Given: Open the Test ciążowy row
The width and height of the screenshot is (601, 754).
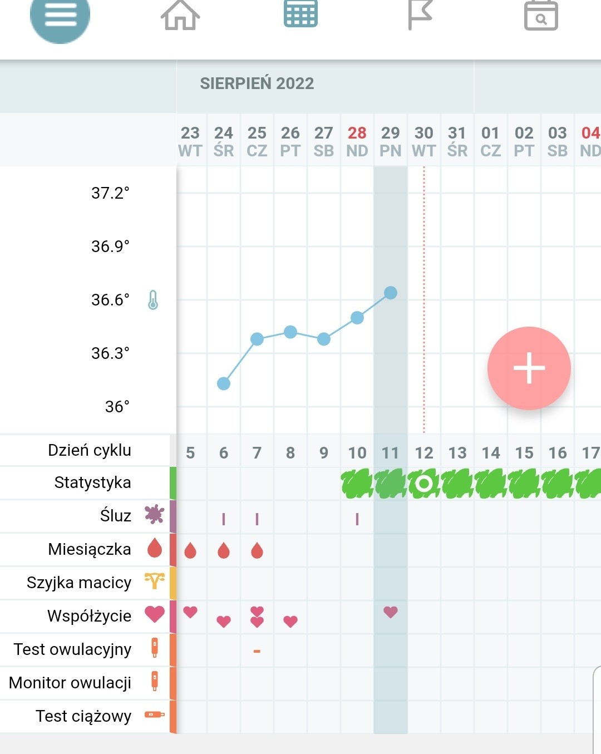Looking at the screenshot, I should 83,716.
